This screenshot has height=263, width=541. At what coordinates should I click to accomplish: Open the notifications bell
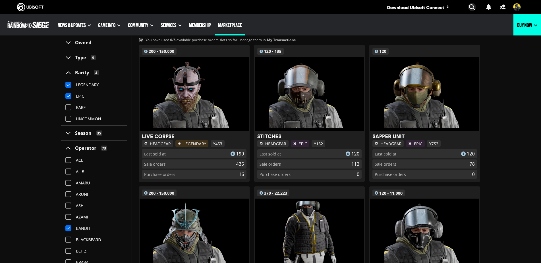coord(488,7)
